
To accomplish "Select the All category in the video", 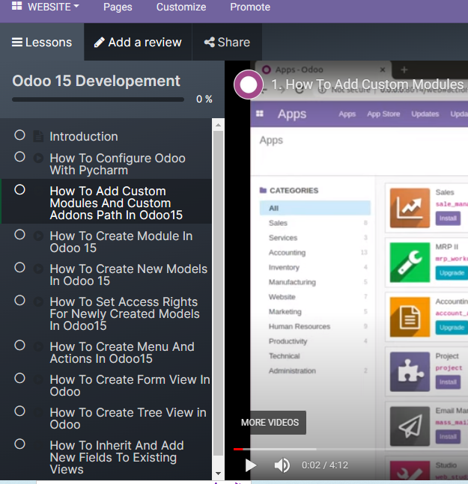I will (x=314, y=208).
